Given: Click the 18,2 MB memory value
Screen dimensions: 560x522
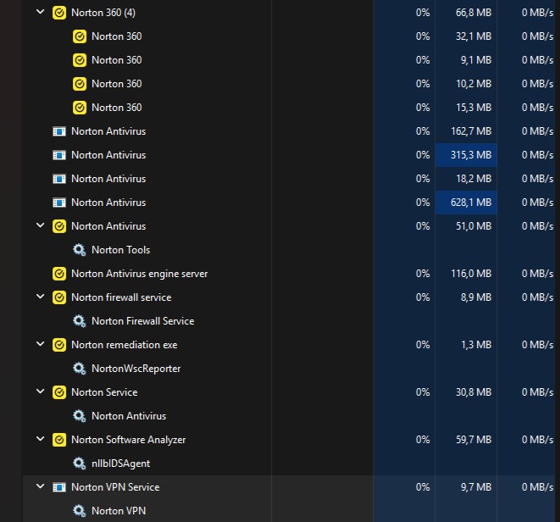Looking at the screenshot, I should (x=474, y=179).
